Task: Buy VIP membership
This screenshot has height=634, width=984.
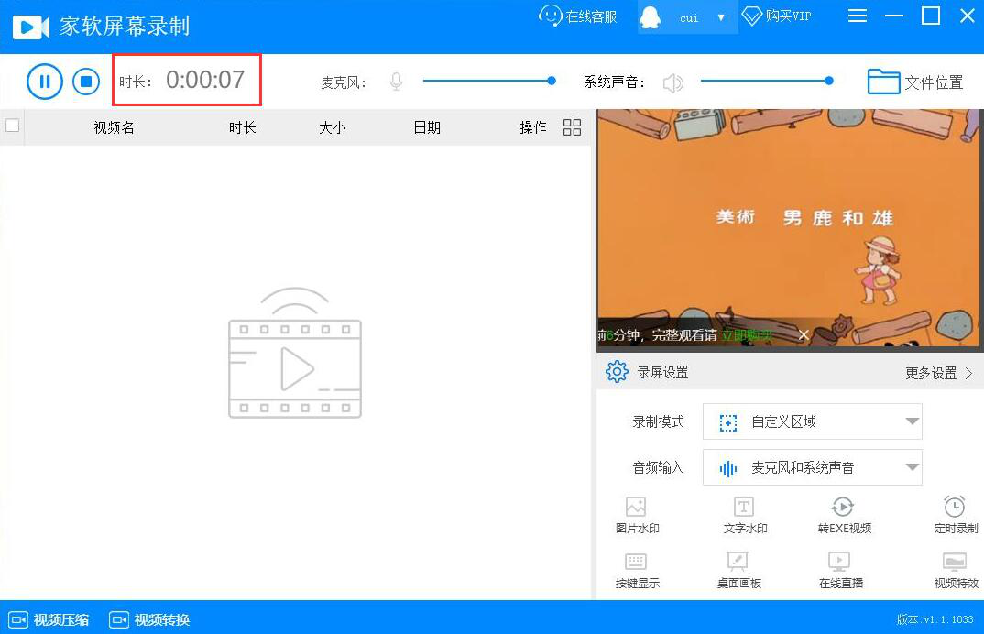Action: (776, 16)
